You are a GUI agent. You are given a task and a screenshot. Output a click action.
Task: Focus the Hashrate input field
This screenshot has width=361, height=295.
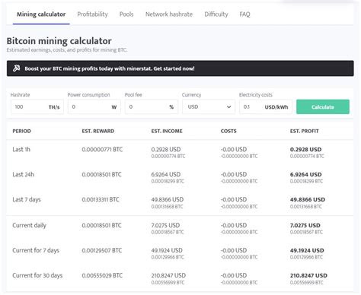[x=37, y=106]
